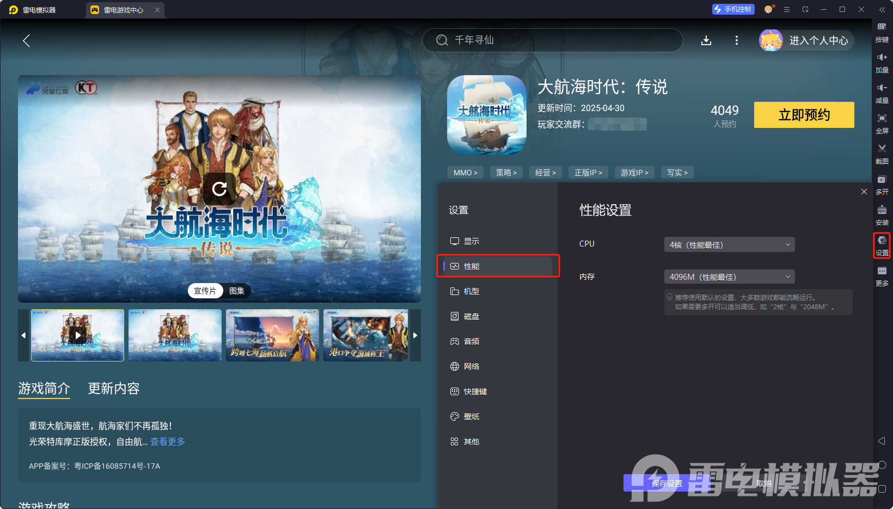Open the 内存 memory dropdown
Screen dimensions: 893x509
click(x=730, y=277)
